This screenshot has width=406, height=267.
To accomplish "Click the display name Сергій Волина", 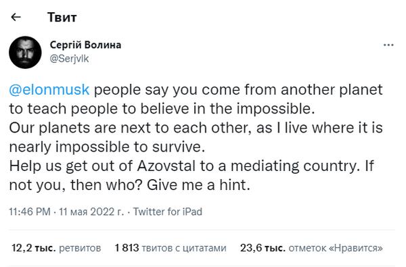I will coord(85,45).
